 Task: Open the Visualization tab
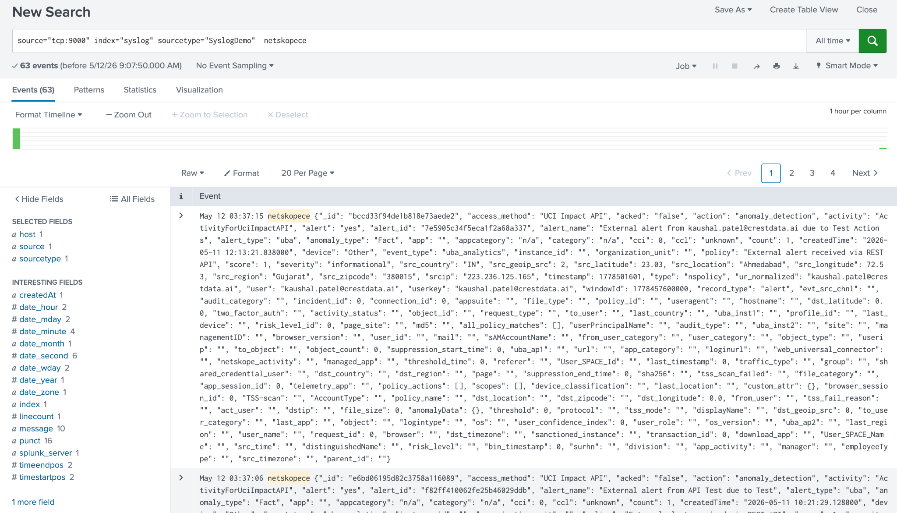click(199, 90)
